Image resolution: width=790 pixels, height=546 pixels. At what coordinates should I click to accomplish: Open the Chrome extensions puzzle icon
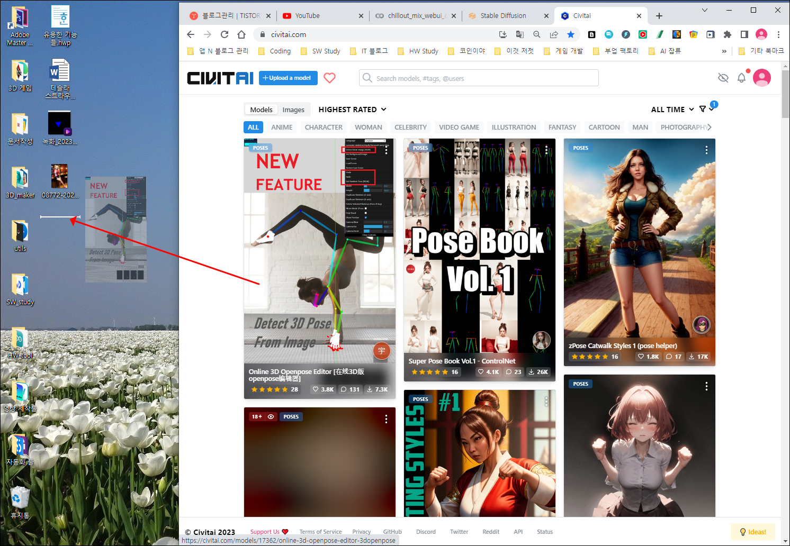click(728, 34)
